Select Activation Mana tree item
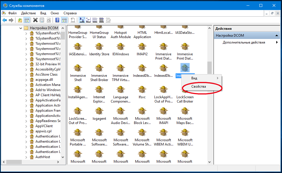This screenshot has height=173, width=282. [x=48, y=85]
